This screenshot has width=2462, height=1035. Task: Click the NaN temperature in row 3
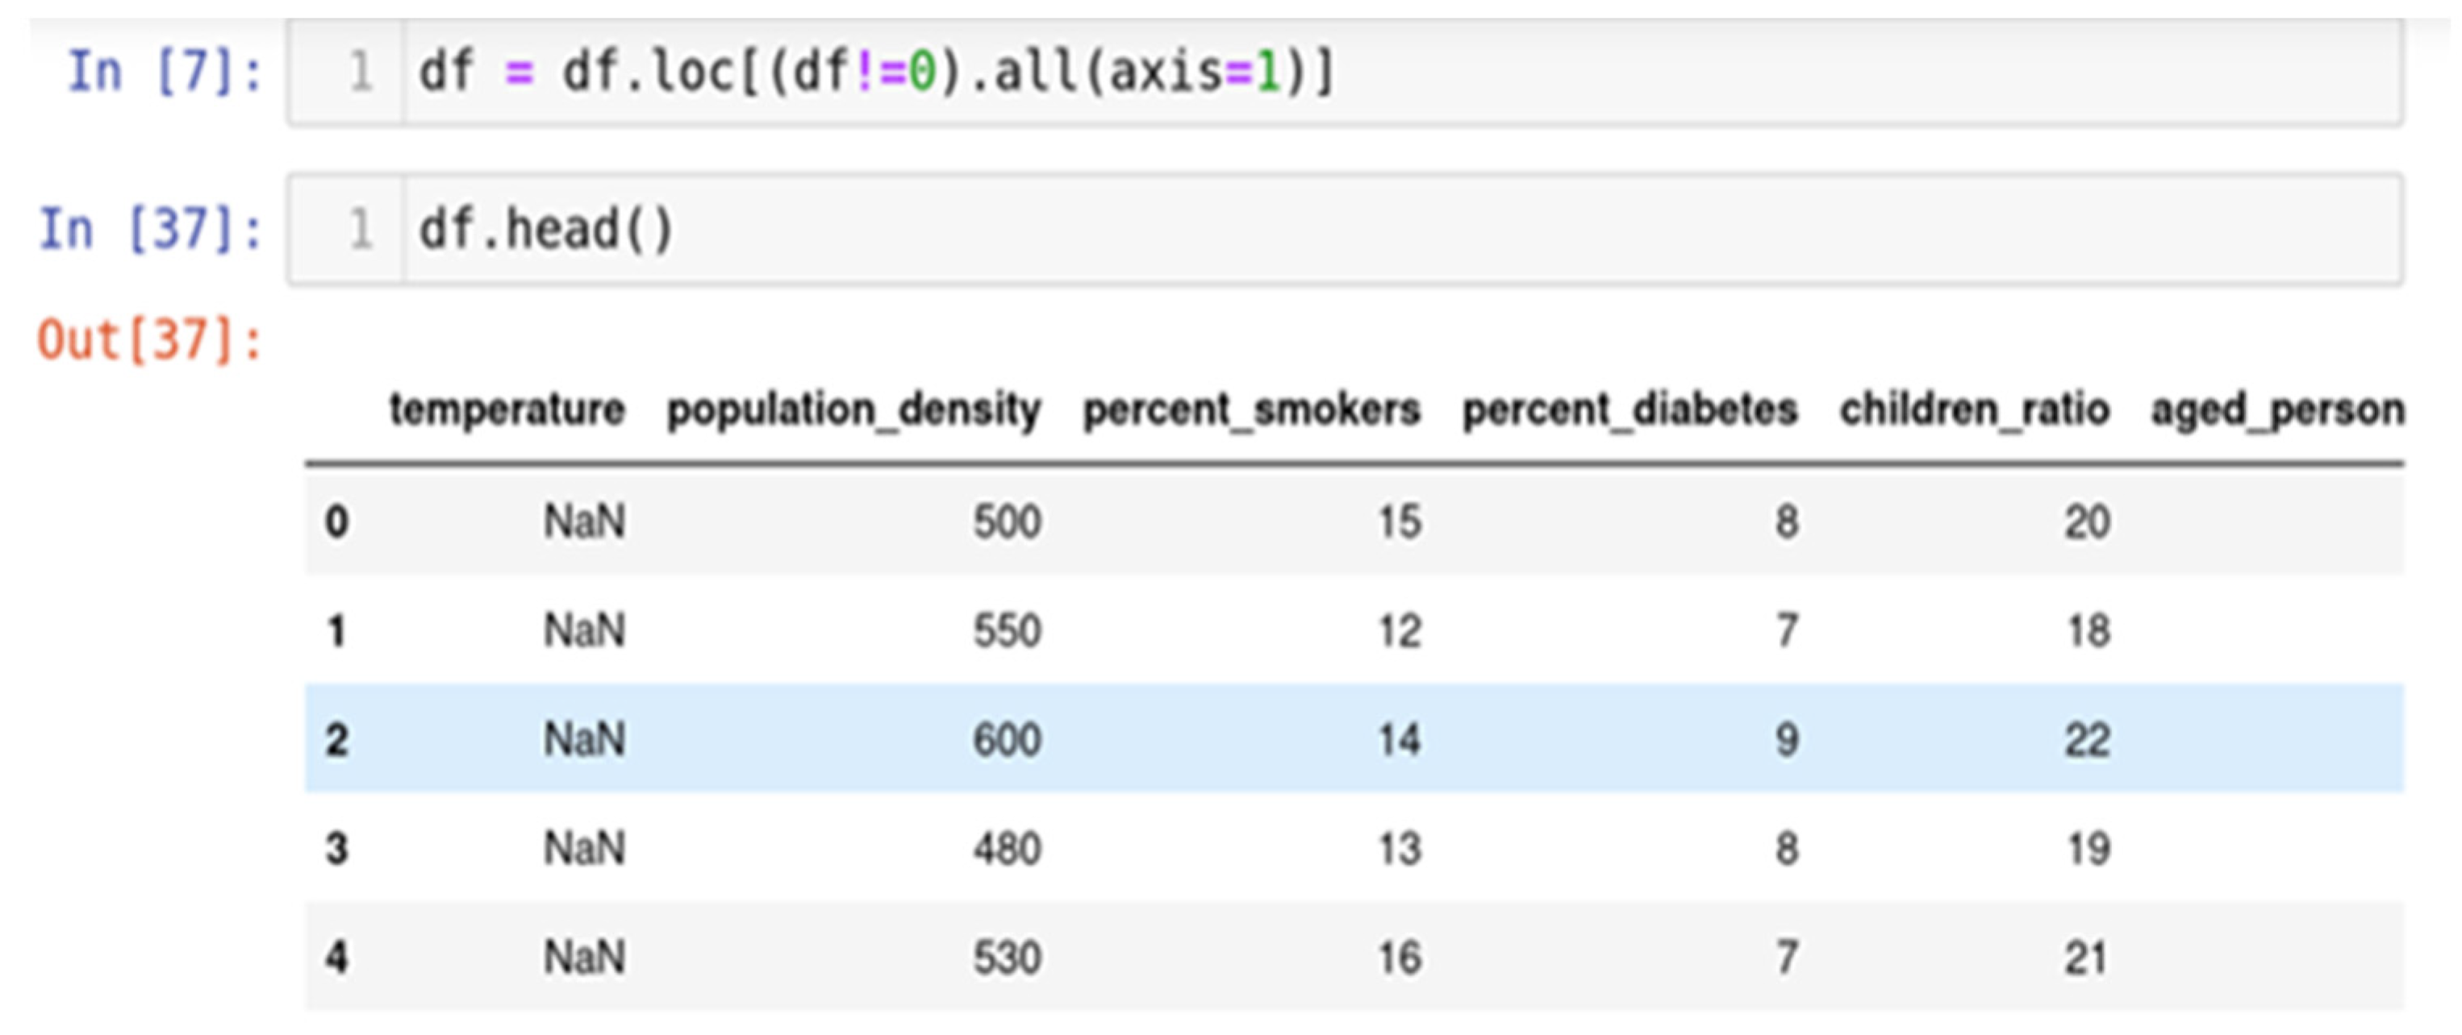[x=584, y=849]
